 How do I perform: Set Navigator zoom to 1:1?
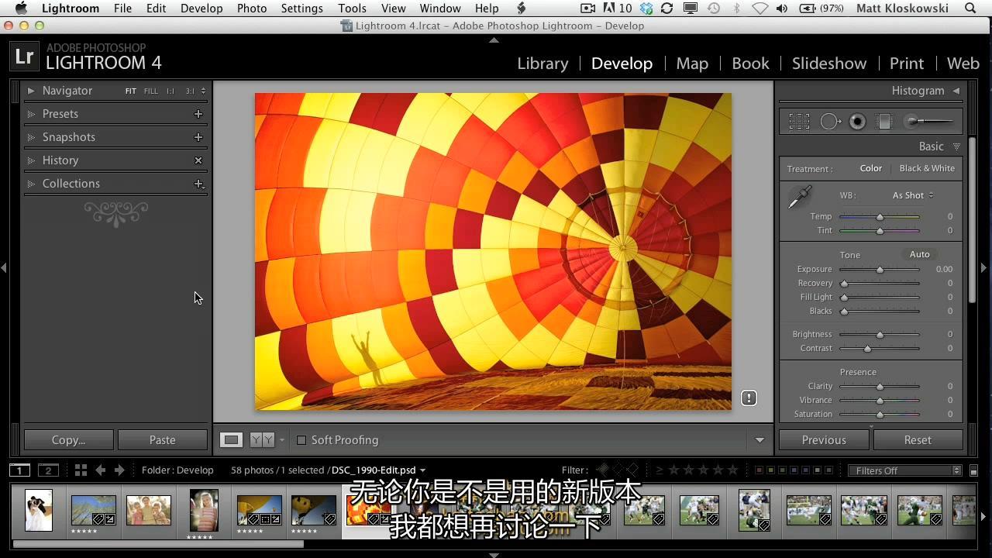click(x=170, y=91)
